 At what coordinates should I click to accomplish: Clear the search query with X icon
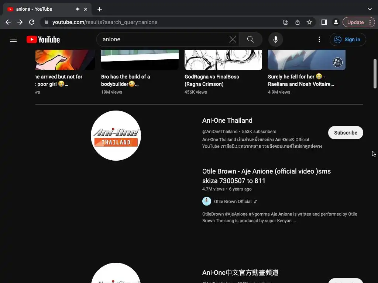click(233, 39)
